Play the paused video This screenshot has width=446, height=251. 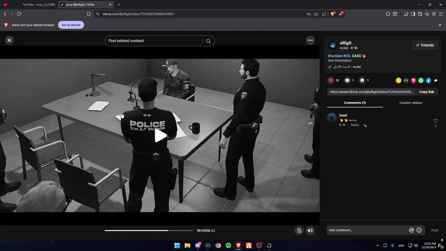160,136
